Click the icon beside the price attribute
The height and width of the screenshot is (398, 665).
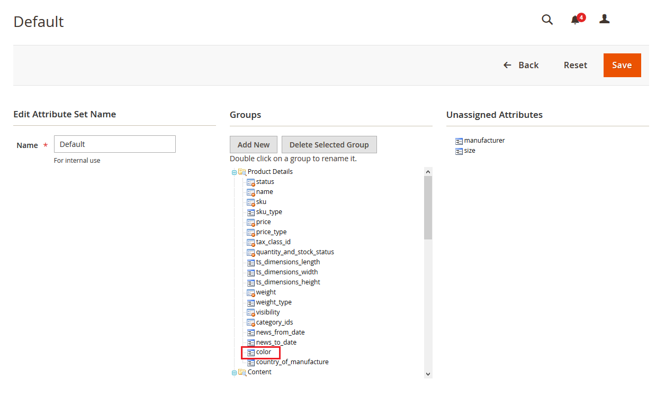click(251, 222)
